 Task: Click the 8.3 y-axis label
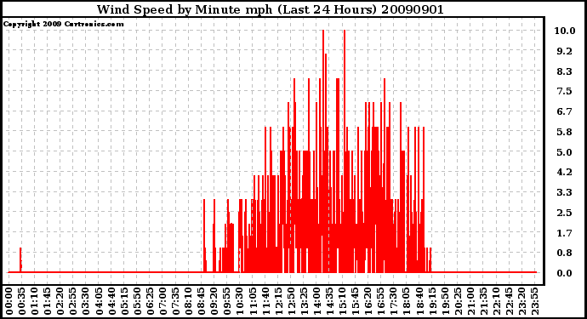click(x=564, y=71)
